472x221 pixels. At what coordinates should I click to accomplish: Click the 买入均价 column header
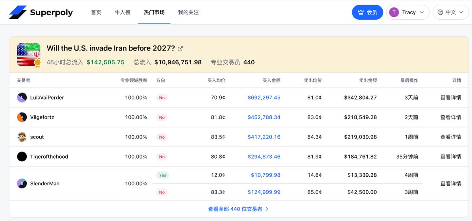[216, 80]
